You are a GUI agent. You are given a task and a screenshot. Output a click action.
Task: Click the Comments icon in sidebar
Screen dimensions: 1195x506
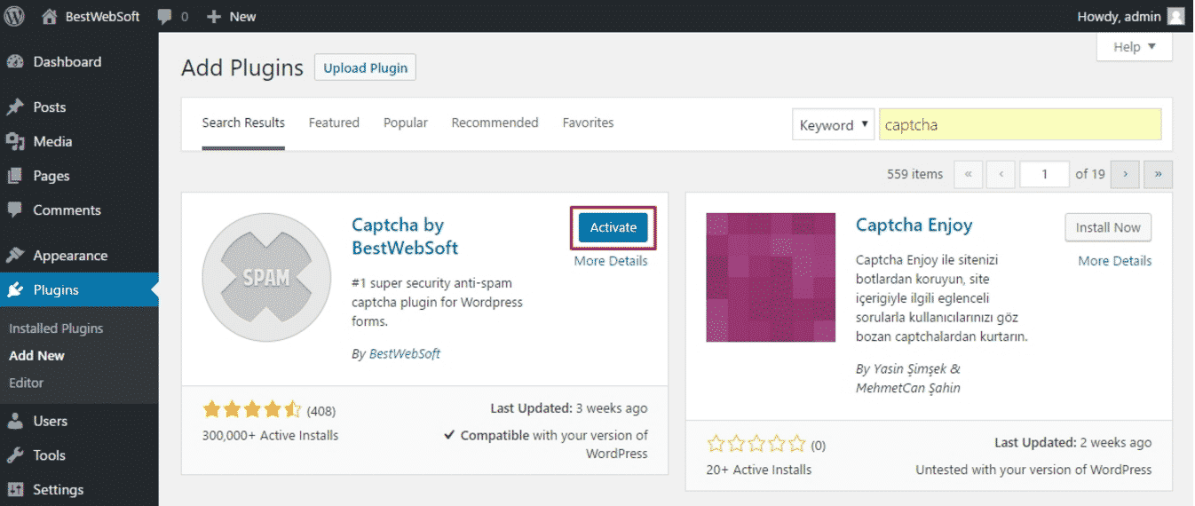15,210
